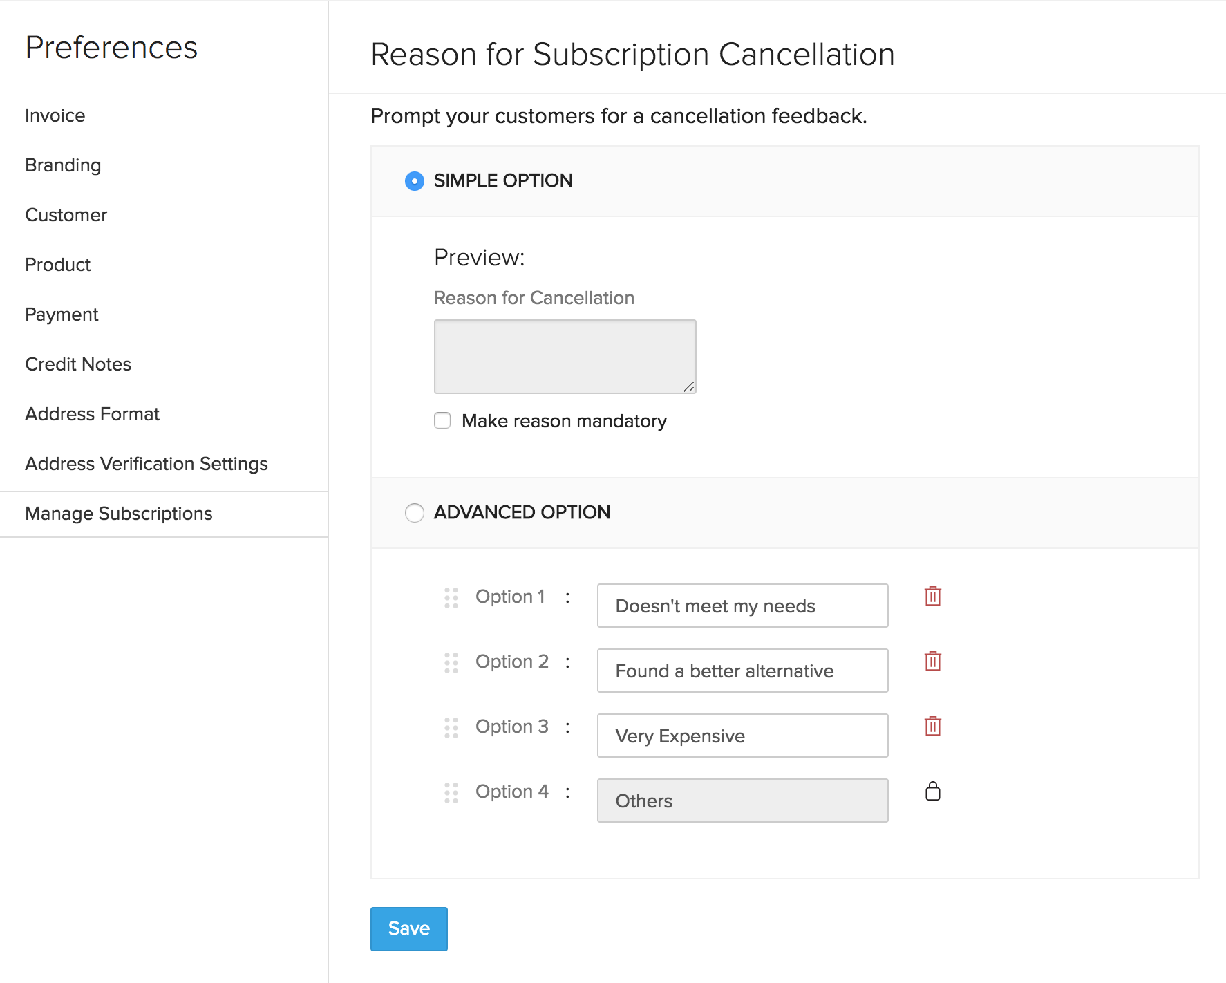This screenshot has height=983, width=1226.
Task: Select the Simple Option radio button
Action: point(414,181)
